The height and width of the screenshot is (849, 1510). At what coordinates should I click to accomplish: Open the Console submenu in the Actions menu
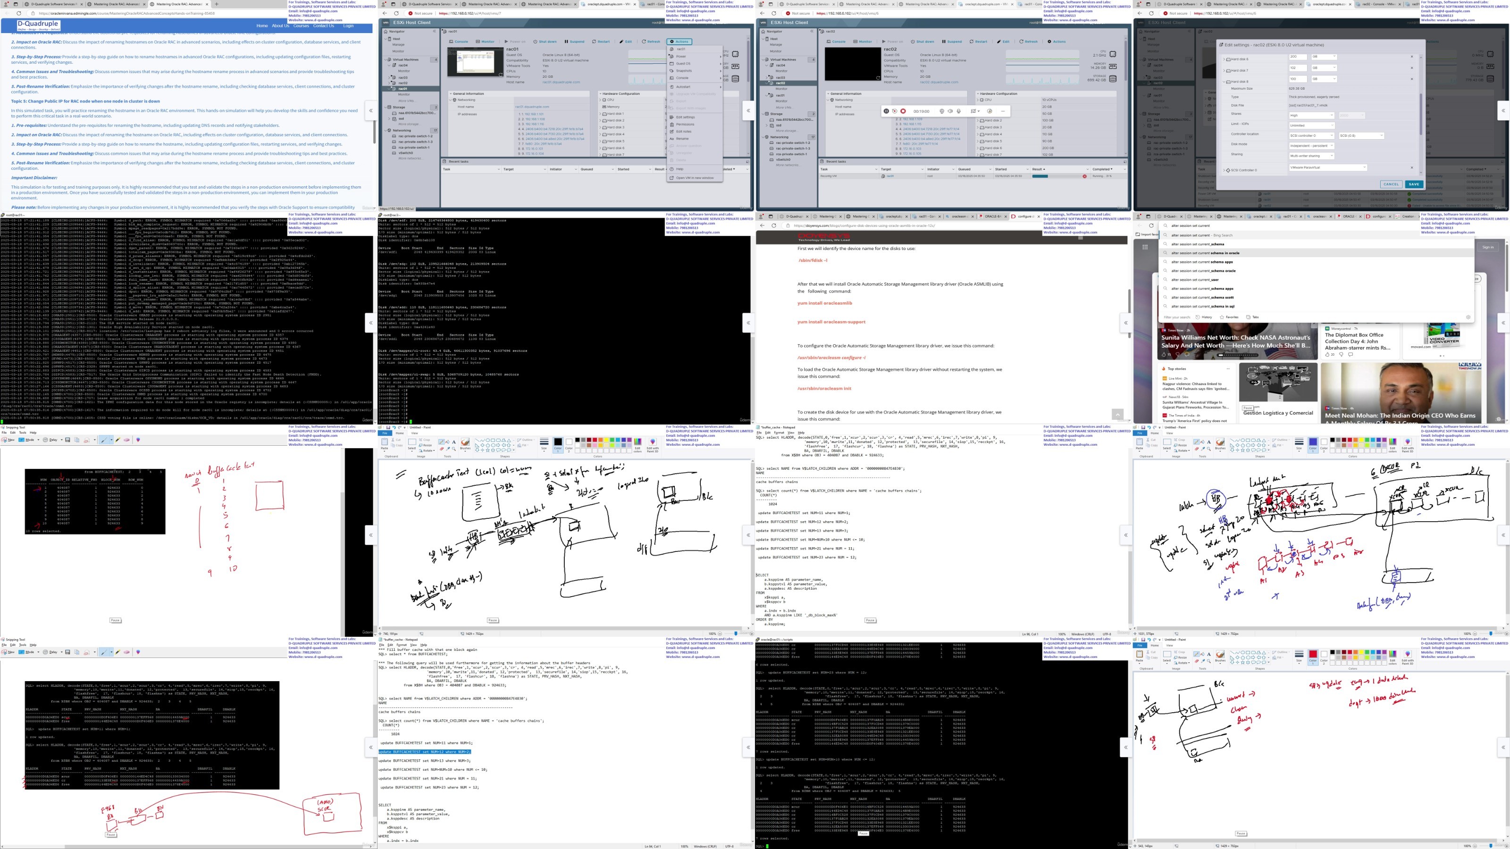point(695,78)
